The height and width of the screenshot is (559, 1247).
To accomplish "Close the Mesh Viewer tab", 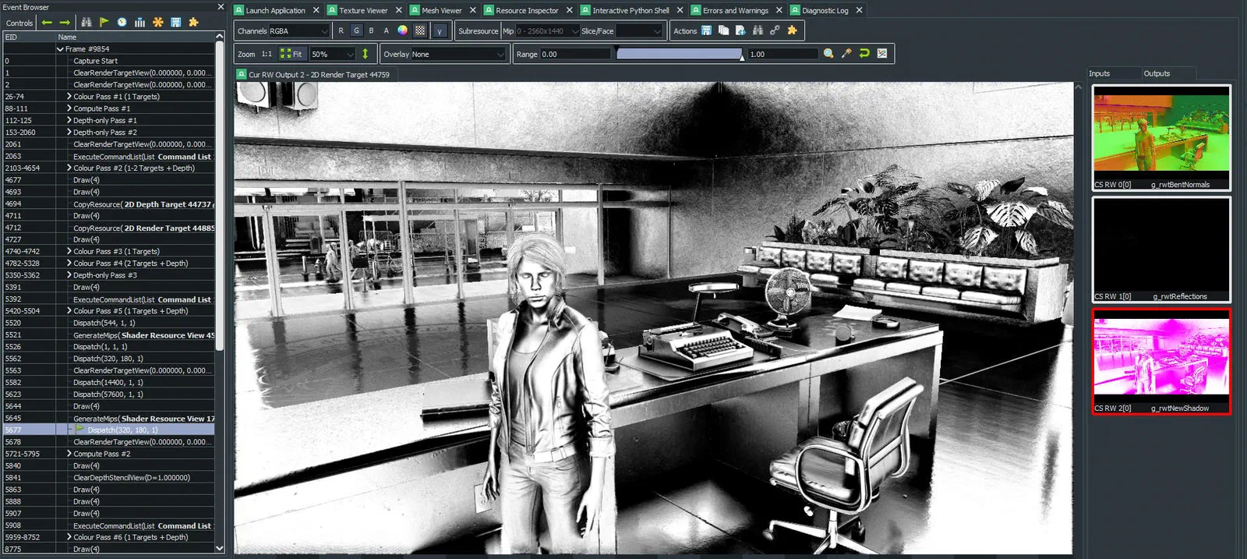I will [473, 10].
